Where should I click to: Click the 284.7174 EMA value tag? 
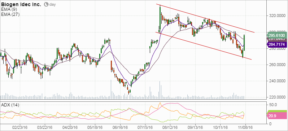[x=276, y=44]
